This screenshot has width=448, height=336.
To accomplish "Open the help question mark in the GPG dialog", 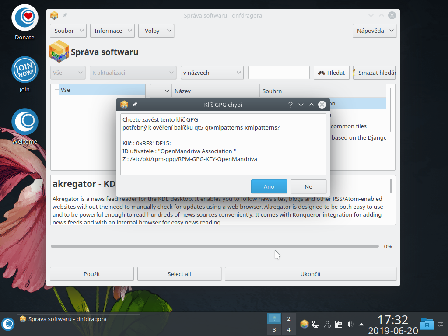I will coord(290,105).
